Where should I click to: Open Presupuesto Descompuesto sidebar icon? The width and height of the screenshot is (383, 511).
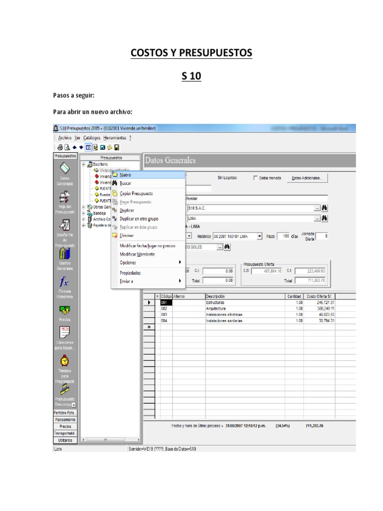[x=64, y=395]
